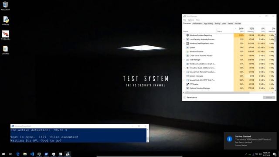Expand the VirtualBox Guest Additions Service row
The height and width of the screenshot is (157, 279).
tap(184, 68)
